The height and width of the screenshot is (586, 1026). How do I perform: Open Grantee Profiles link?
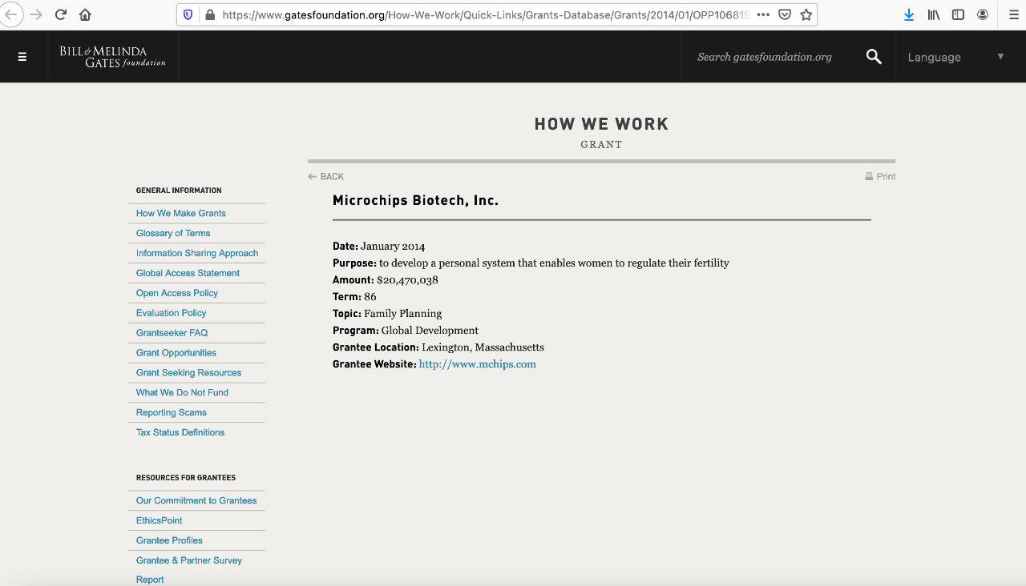pyautogui.click(x=169, y=540)
